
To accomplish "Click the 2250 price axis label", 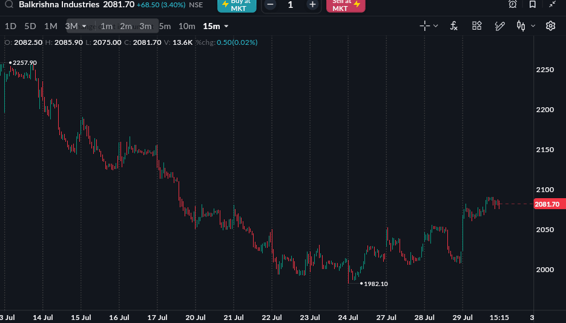I will [545, 70].
